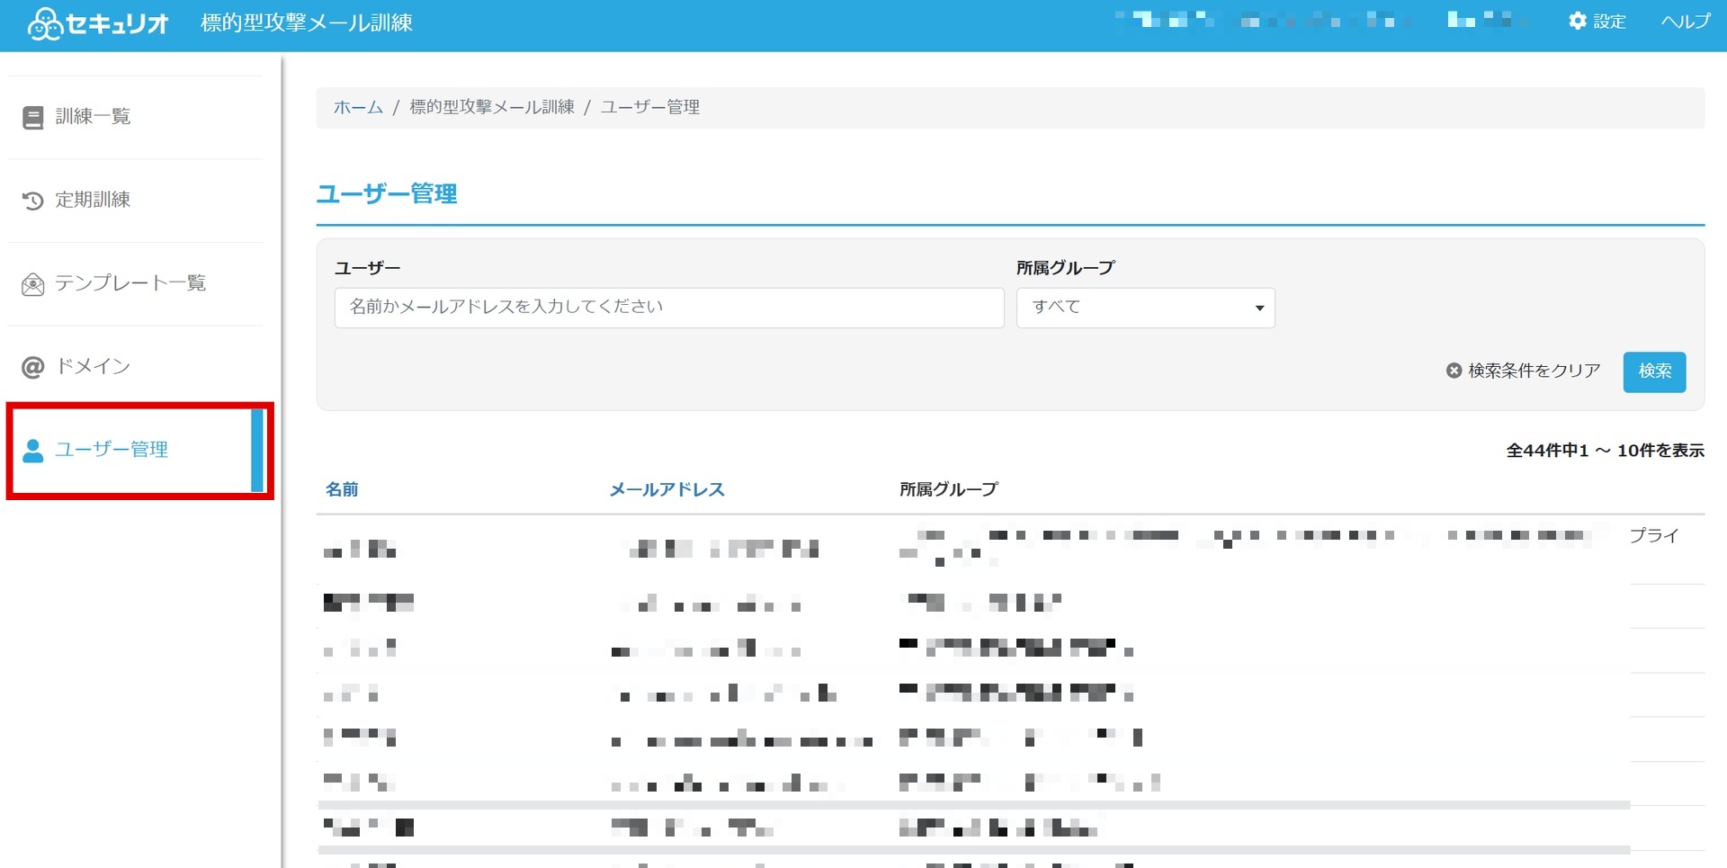
Task: Focus the ユーザー name or email field
Action: 669,308
